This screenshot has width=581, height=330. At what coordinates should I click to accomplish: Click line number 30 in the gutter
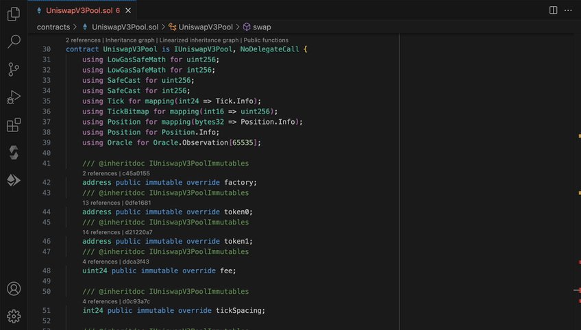(47, 49)
